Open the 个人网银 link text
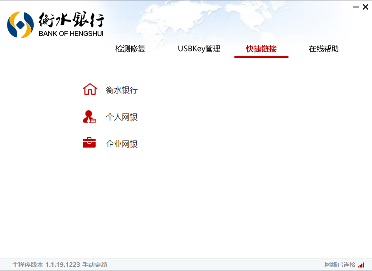Screen dimensions: 372x271 click(x=121, y=117)
